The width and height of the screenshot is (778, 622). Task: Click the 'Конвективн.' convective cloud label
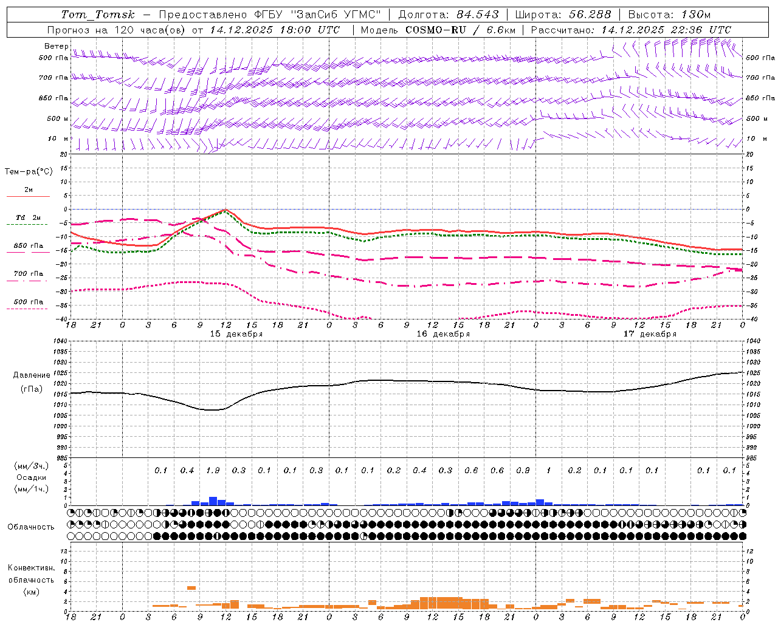pyautogui.click(x=32, y=568)
